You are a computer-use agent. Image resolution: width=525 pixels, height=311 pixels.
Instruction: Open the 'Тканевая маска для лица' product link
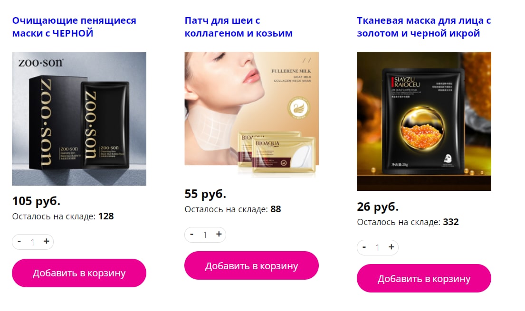424,27
